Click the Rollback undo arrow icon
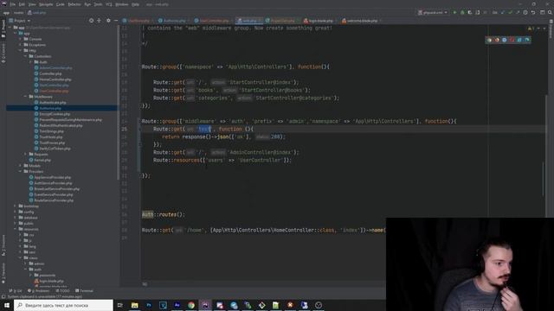 (x=533, y=12)
